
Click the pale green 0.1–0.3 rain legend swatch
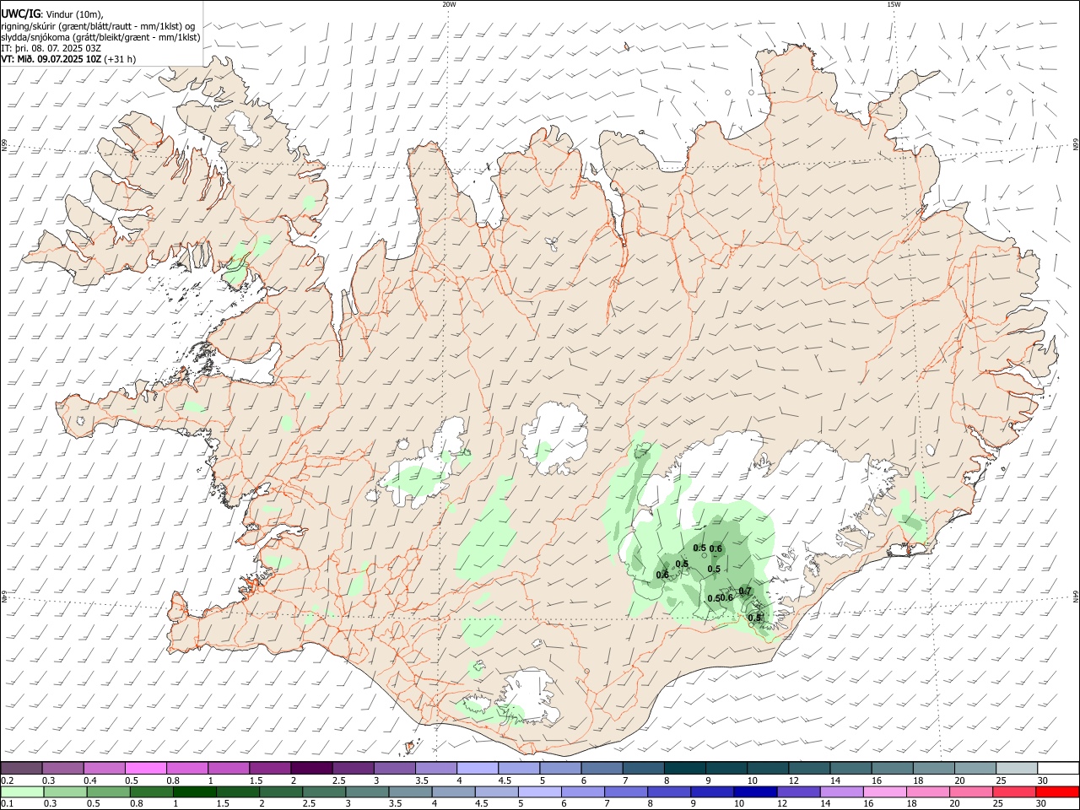(22, 792)
